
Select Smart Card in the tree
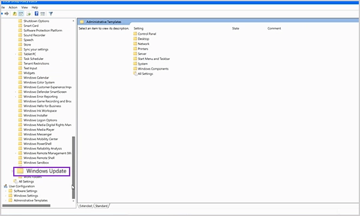click(x=31, y=26)
